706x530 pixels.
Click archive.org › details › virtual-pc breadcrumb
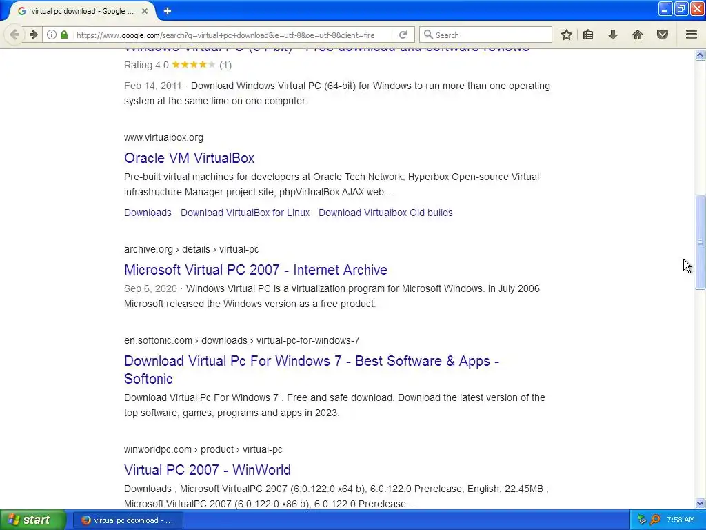tap(192, 249)
